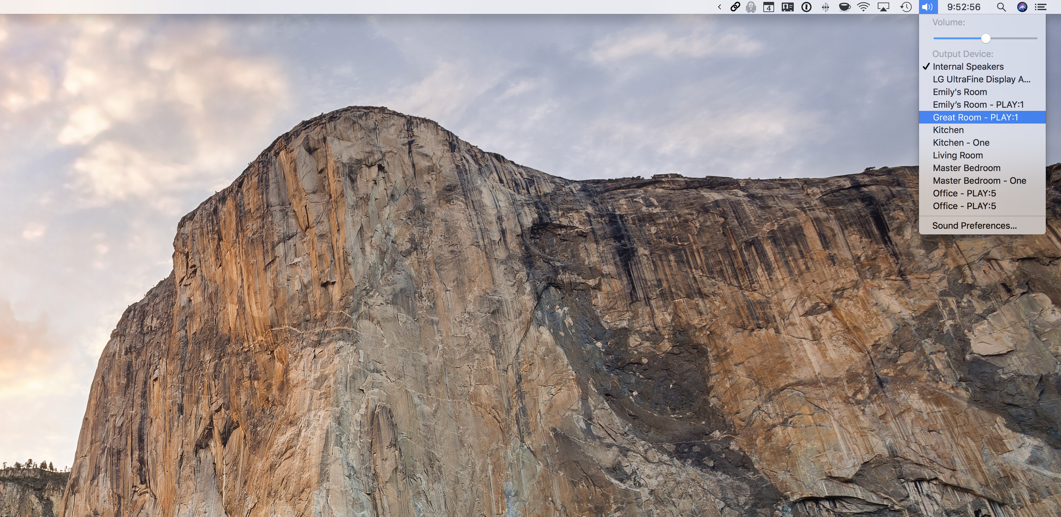Viewport: 1061px width, 517px height.
Task: Select Kitchen - One from the list
Action: tap(961, 143)
